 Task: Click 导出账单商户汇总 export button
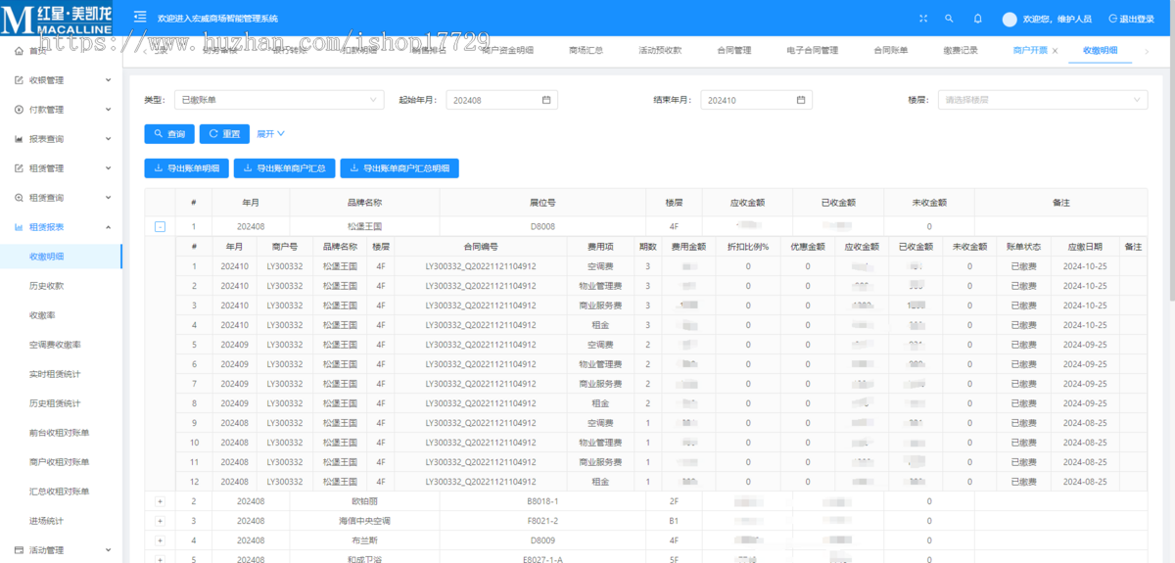point(285,168)
